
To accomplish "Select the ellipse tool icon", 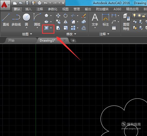I will coord(46,22).
